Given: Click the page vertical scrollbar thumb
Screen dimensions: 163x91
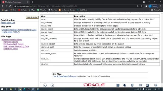Looking at the screenshot, I should point(162,72).
